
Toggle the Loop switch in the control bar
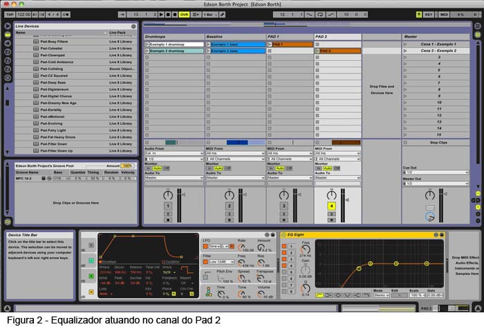320,15
